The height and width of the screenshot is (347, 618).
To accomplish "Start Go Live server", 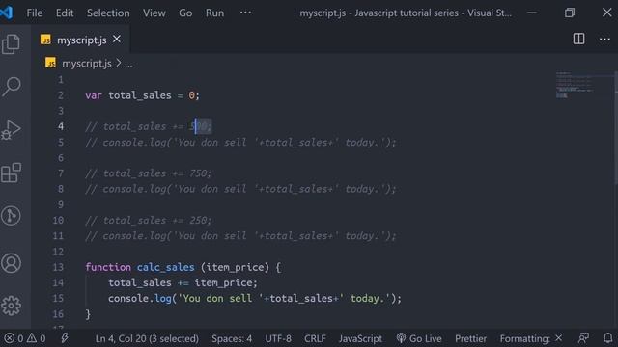I will tap(419, 338).
